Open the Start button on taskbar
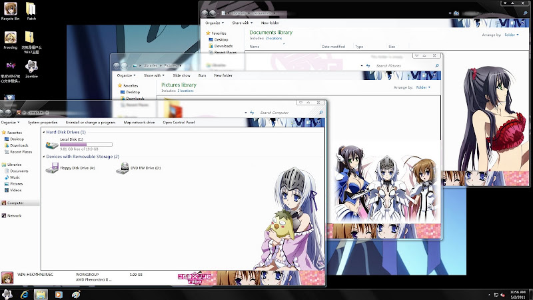The width and height of the screenshot is (533, 300). (x=7, y=294)
